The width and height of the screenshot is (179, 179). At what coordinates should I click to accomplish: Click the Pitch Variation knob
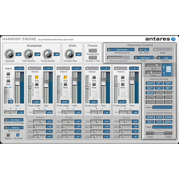tap(29, 54)
